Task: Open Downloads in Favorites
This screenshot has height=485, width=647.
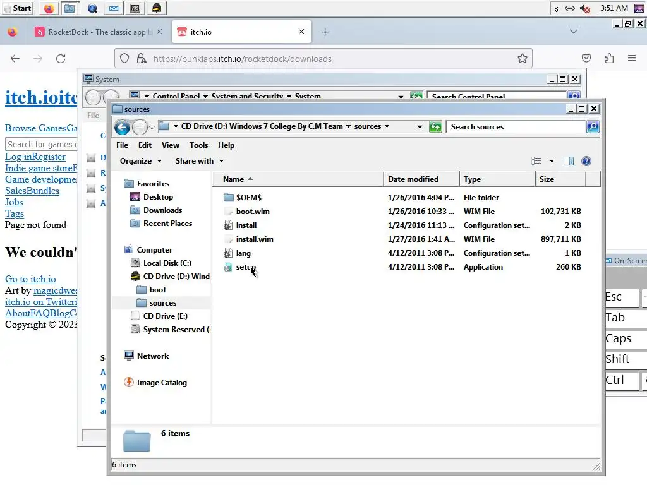Action: tap(162, 210)
